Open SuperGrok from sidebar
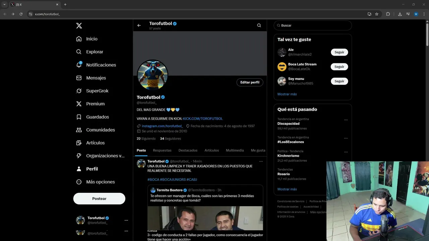Screen dimensions: 429x241 93,91
